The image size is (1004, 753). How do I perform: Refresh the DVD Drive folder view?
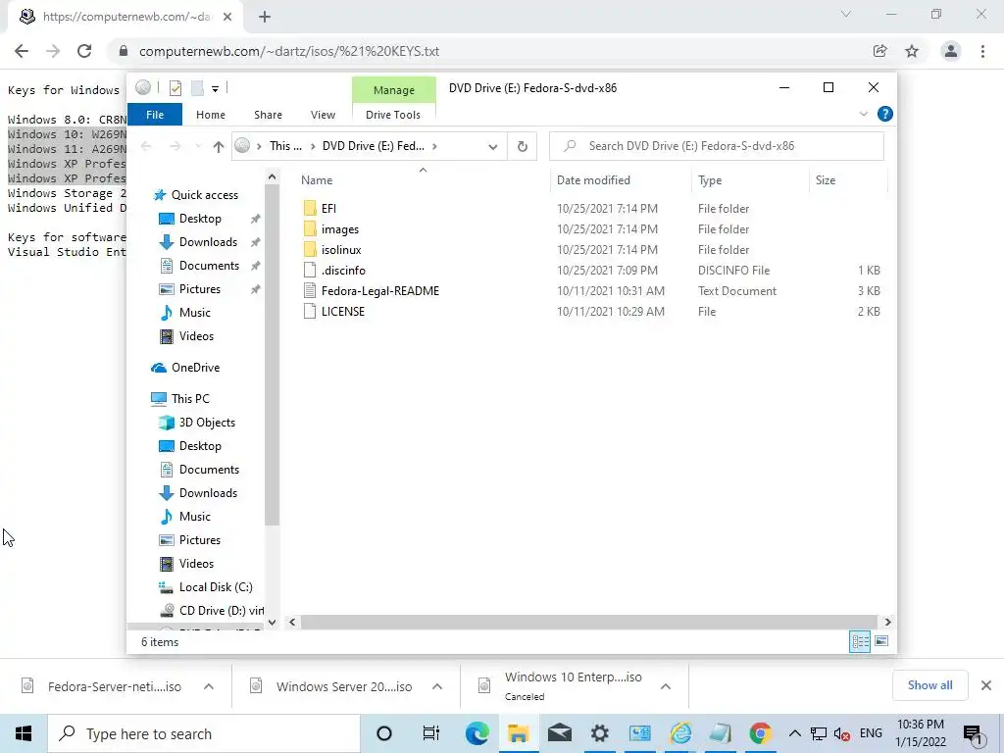522,147
